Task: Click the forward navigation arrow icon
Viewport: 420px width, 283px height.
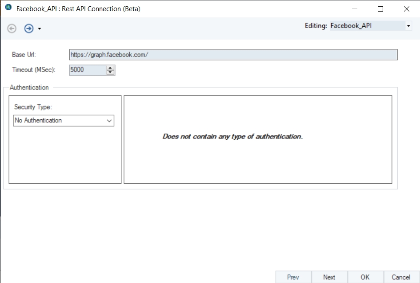Action: [29, 28]
